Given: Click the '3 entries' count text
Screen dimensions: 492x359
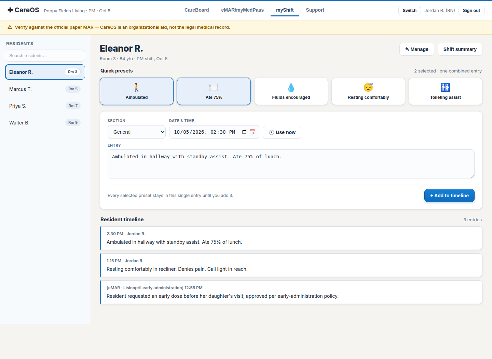Looking at the screenshot, I should click(x=473, y=220).
